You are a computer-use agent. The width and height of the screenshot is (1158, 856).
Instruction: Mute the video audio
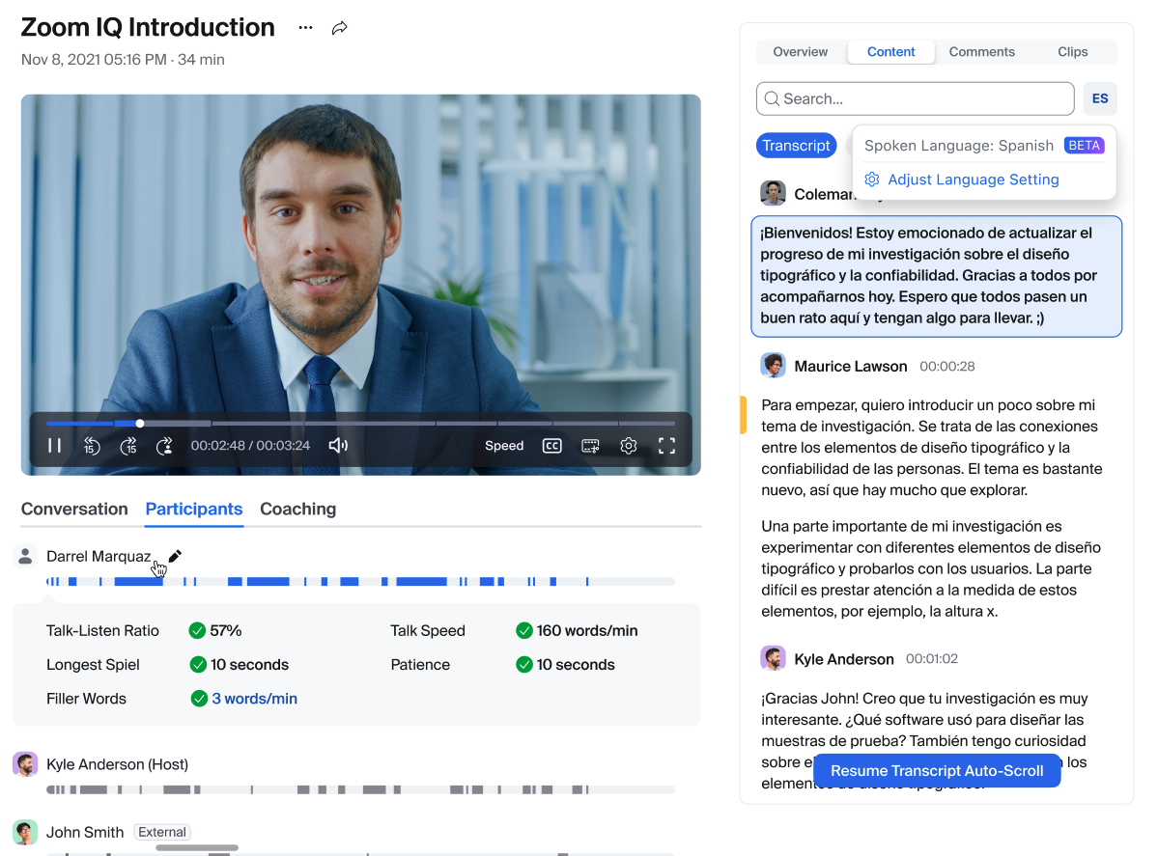click(338, 445)
